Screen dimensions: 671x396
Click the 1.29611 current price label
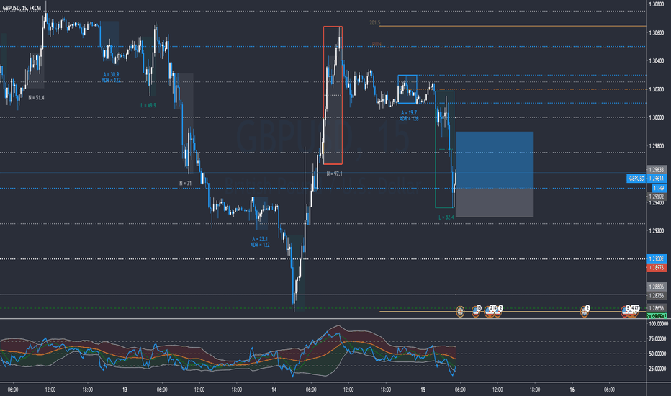(x=657, y=179)
